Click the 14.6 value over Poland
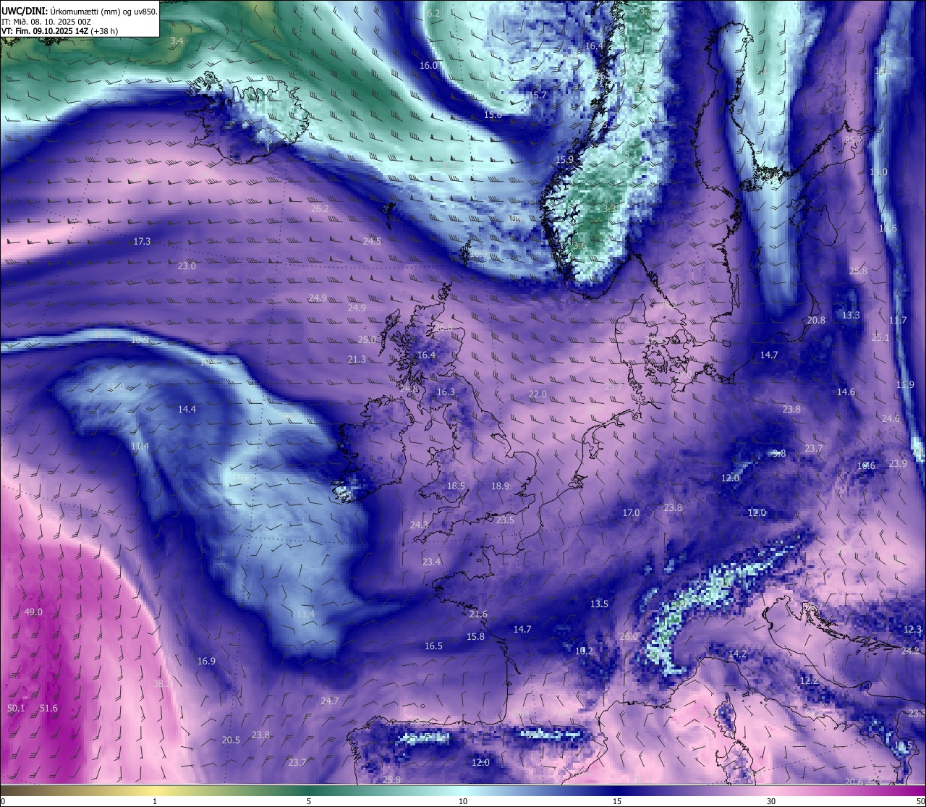 click(846, 392)
